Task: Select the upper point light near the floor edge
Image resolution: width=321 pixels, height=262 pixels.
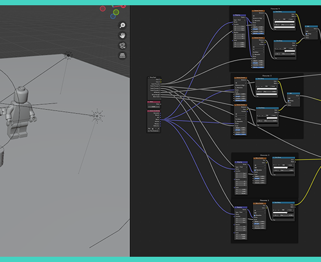Action: point(68,55)
